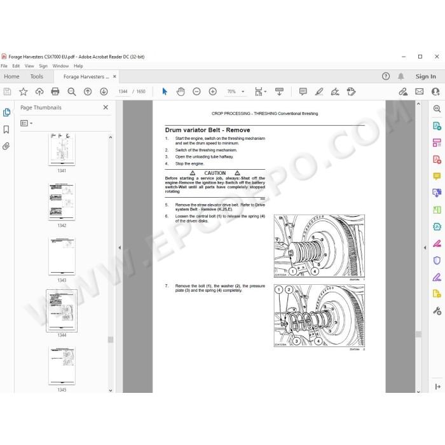
Task: Open the File menu
Action: (4, 66)
